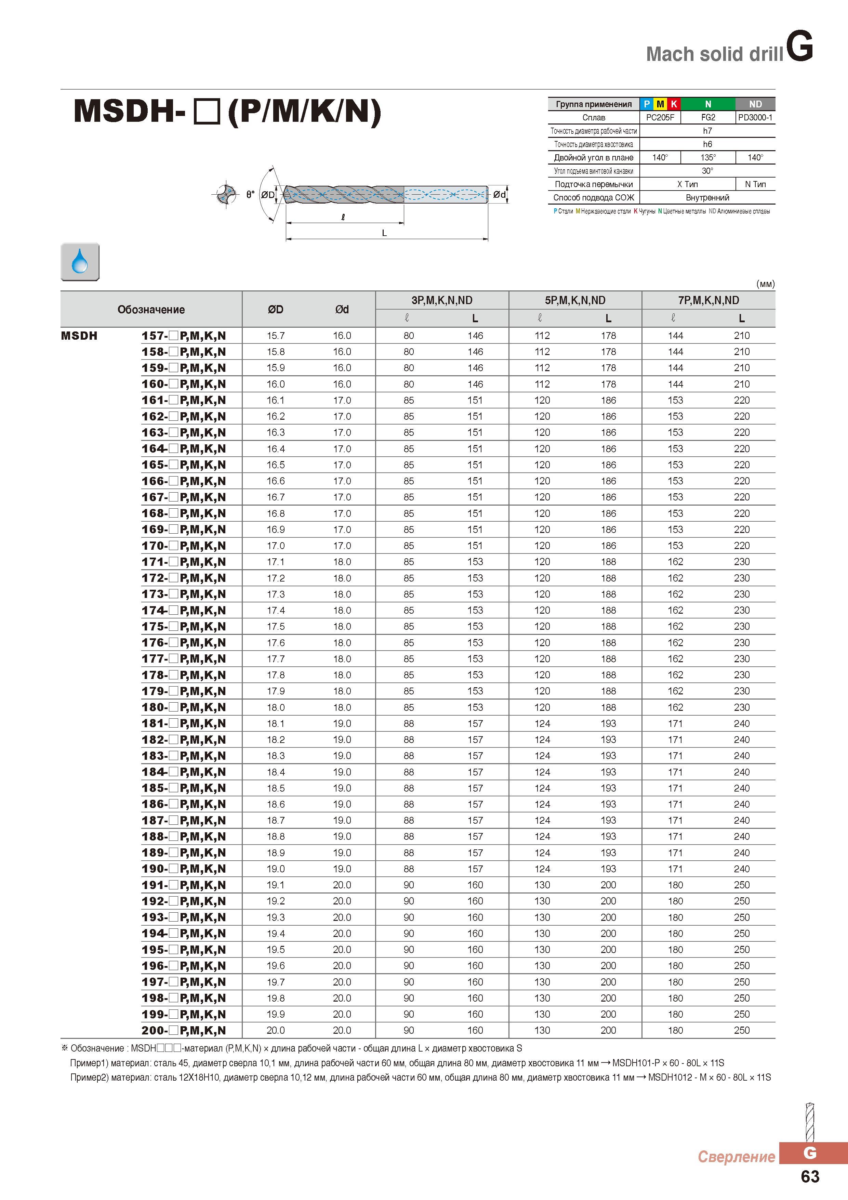848x1200 pixels.
Task: Click the Ød label at the drill shank in the diagram
Action: (x=500, y=194)
